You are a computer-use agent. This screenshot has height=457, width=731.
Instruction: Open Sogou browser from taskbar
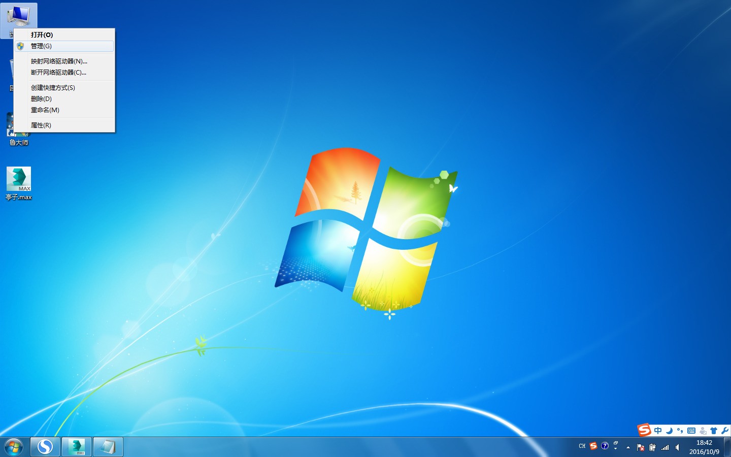pyautogui.click(x=45, y=447)
